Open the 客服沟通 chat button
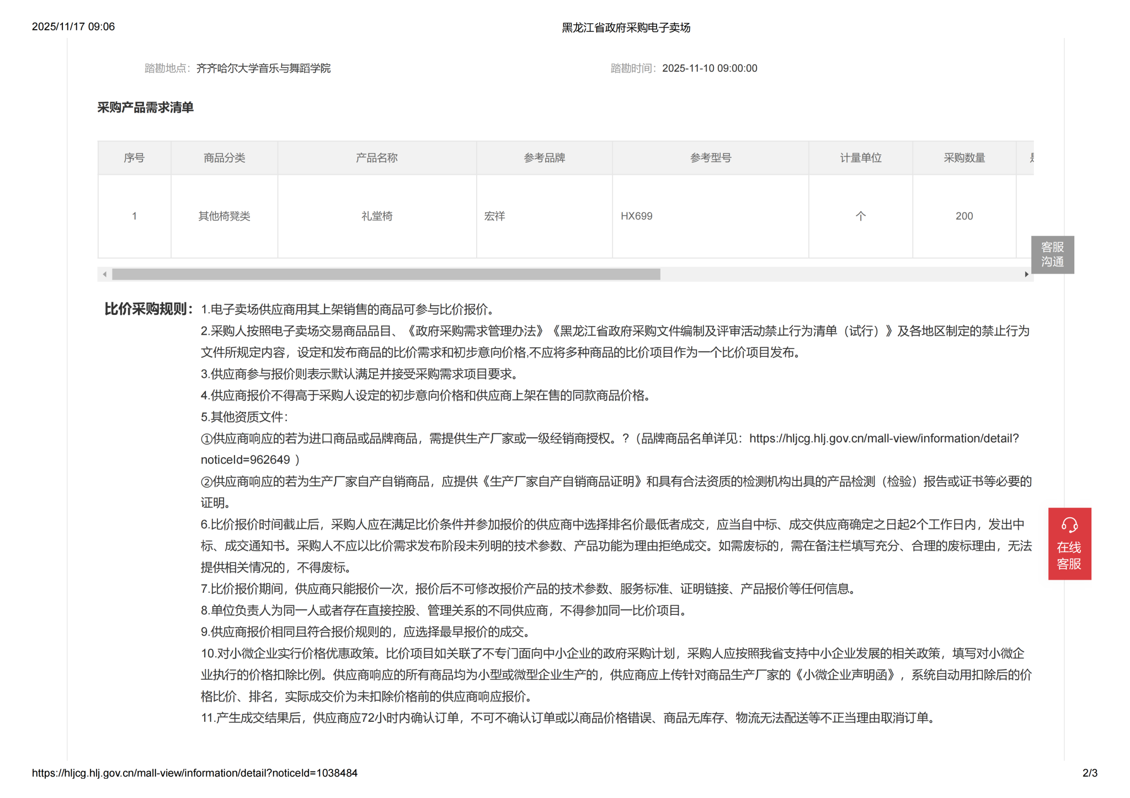 (1052, 254)
